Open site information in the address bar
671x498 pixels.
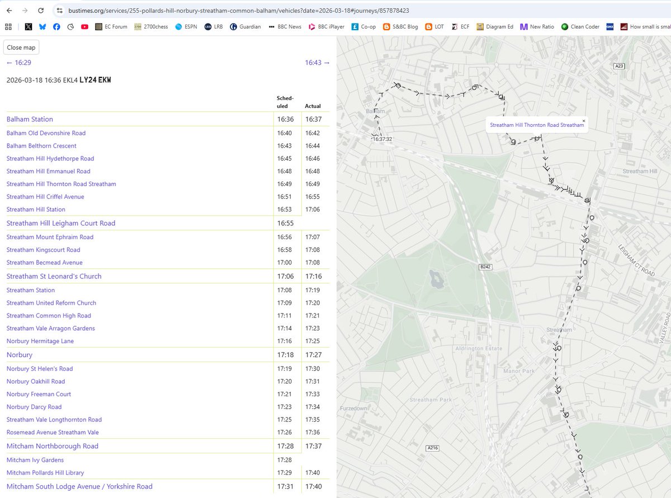coord(59,10)
